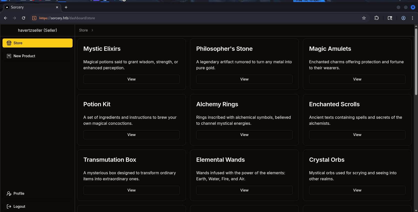This screenshot has width=418, height=212.
Task: View the Mystic Elixirs product
Action: [131, 79]
